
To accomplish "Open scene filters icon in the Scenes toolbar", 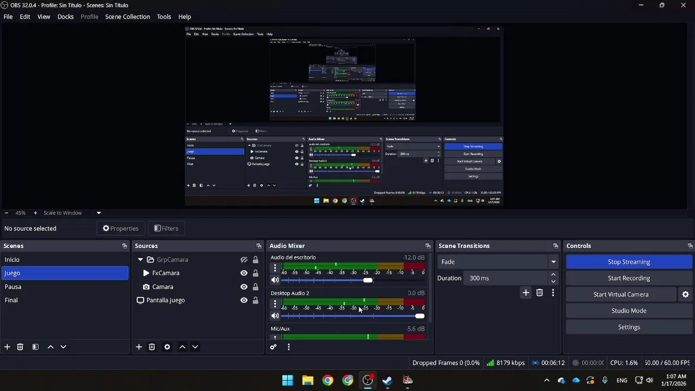I will [35, 347].
